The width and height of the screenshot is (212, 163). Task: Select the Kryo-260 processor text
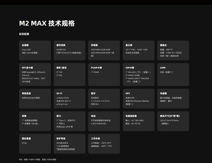point(26,50)
